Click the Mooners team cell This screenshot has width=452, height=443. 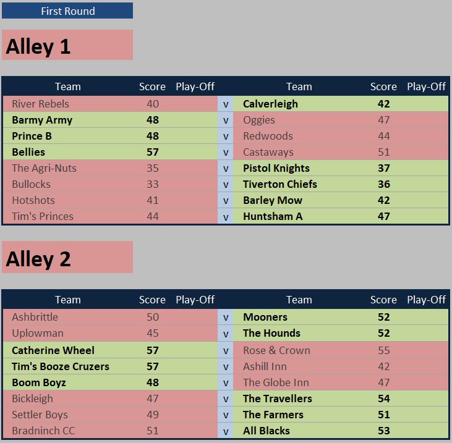click(299, 317)
